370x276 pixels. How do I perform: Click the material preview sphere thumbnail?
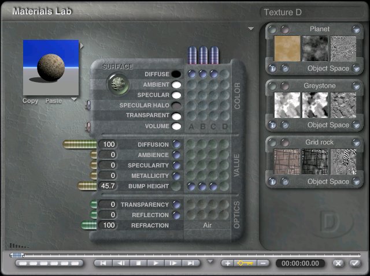point(51,68)
